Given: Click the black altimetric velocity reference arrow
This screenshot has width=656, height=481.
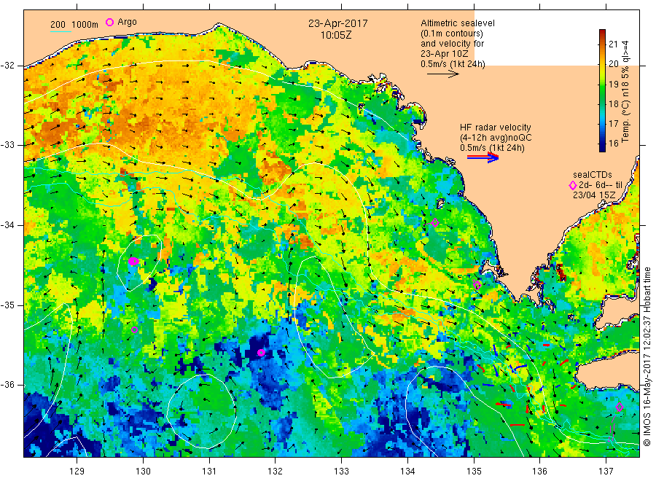Looking at the screenshot, I should [443, 74].
